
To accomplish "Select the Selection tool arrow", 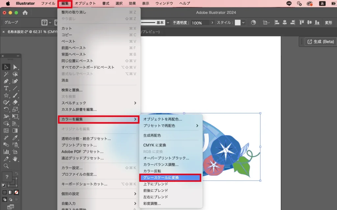I will [6, 67].
